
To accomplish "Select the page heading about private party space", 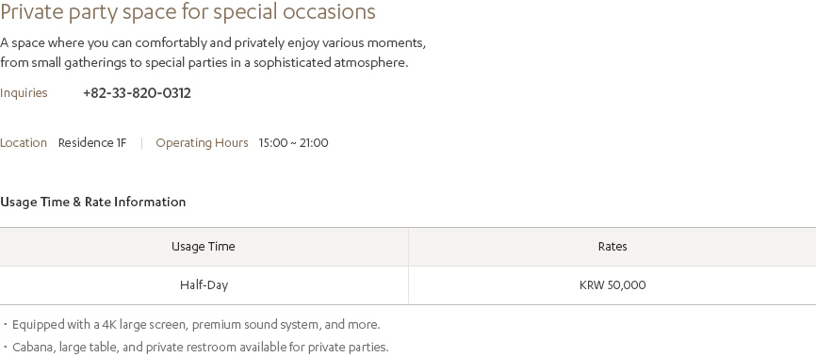I will pos(188,12).
